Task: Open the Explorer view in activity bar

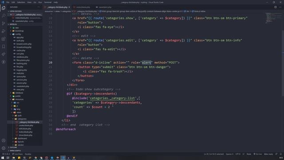Action: [4, 8]
